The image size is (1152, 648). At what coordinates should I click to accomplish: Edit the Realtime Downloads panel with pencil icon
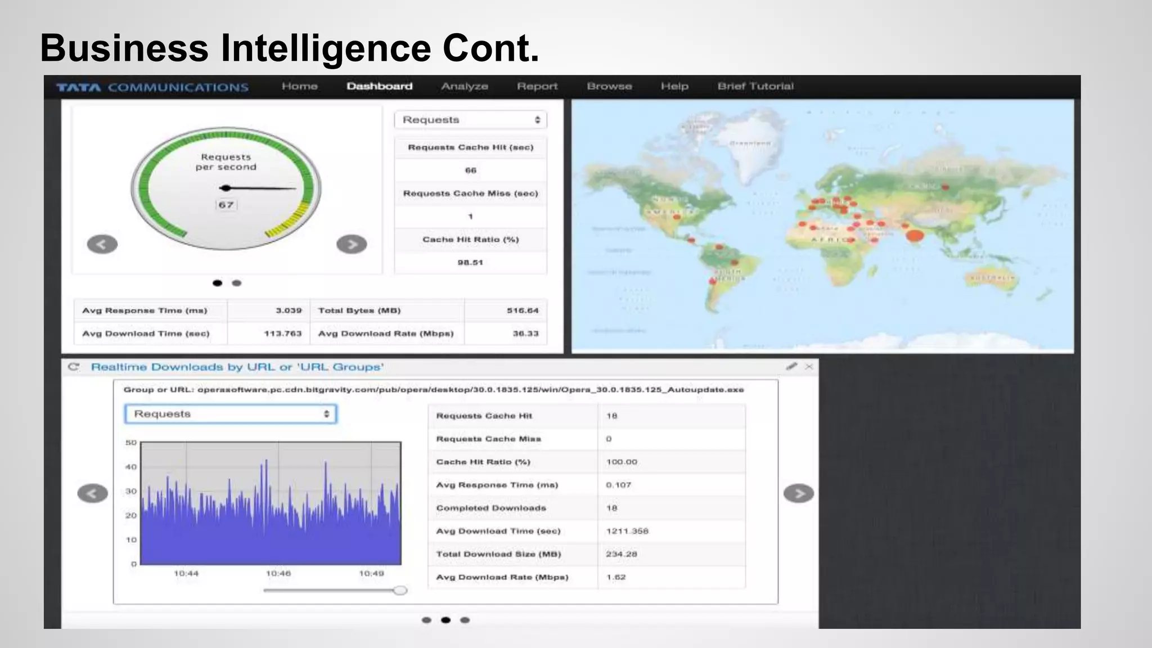(x=791, y=366)
